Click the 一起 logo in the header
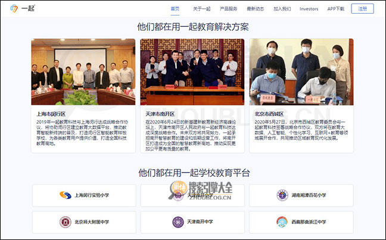Screen dimensions: 386x240 pos(23,8)
